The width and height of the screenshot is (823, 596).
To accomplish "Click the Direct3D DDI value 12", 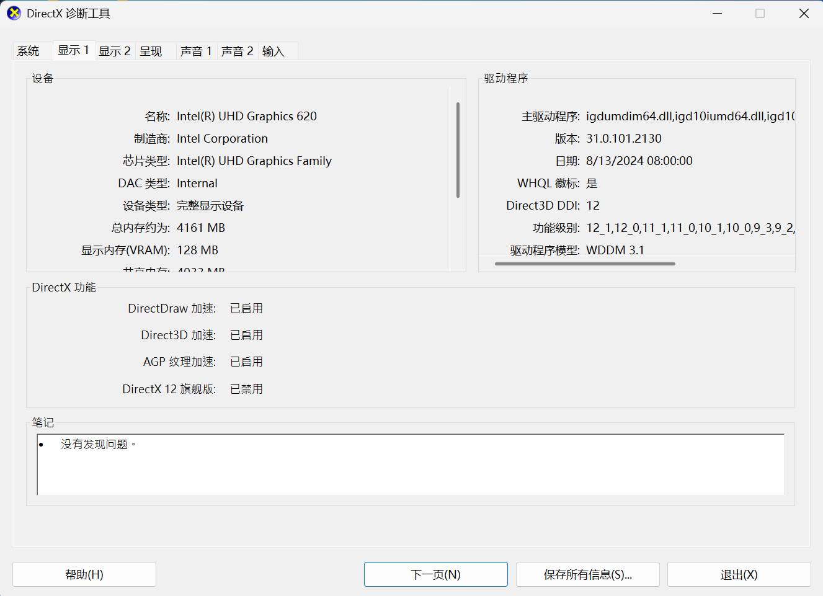I will pos(593,205).
